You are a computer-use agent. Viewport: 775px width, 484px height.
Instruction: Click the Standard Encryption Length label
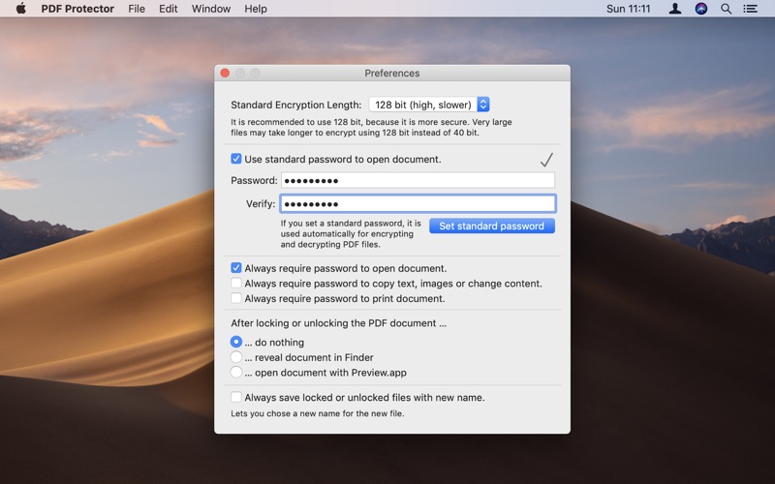[296, 105]
